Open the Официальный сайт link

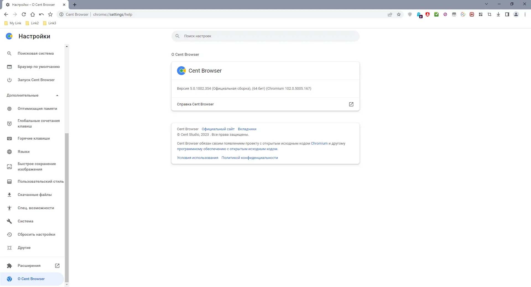pos(218,129)
